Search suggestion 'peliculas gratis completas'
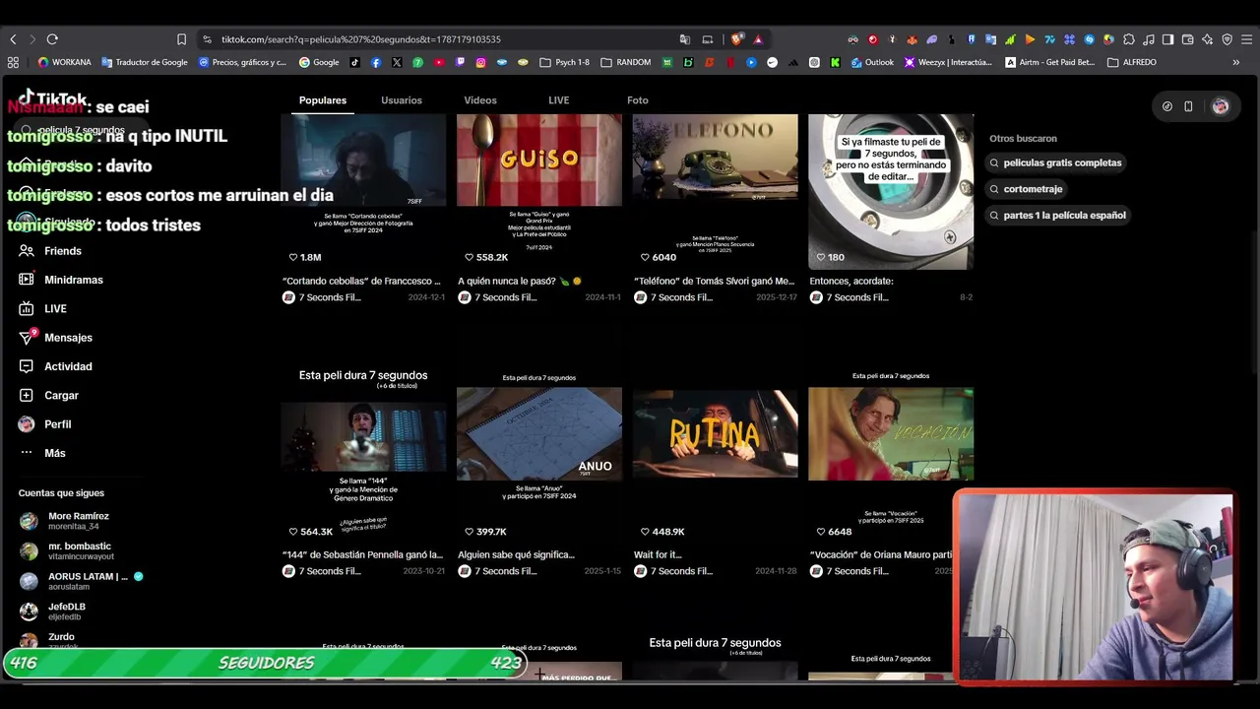The image size is (1260, 709). coord(1055,162)
